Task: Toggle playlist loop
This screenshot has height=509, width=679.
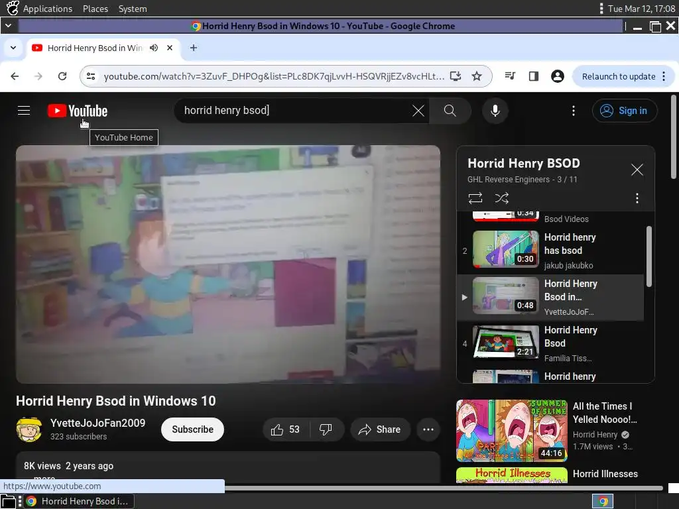Action: [x=475, y=198]
